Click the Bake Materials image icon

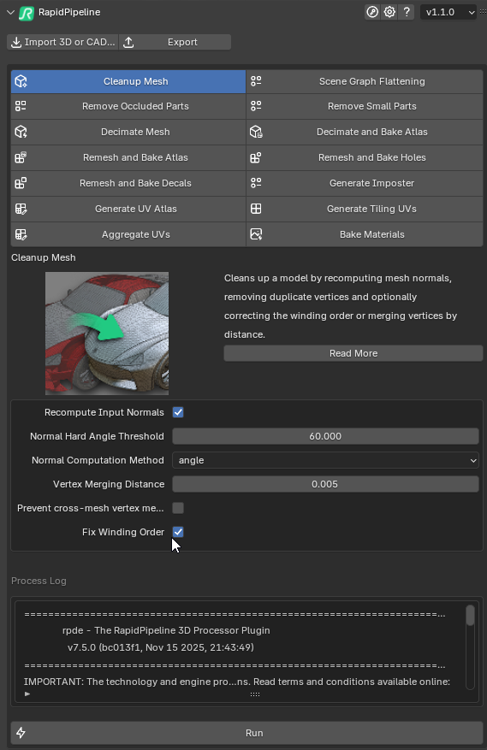pos(256,234)
